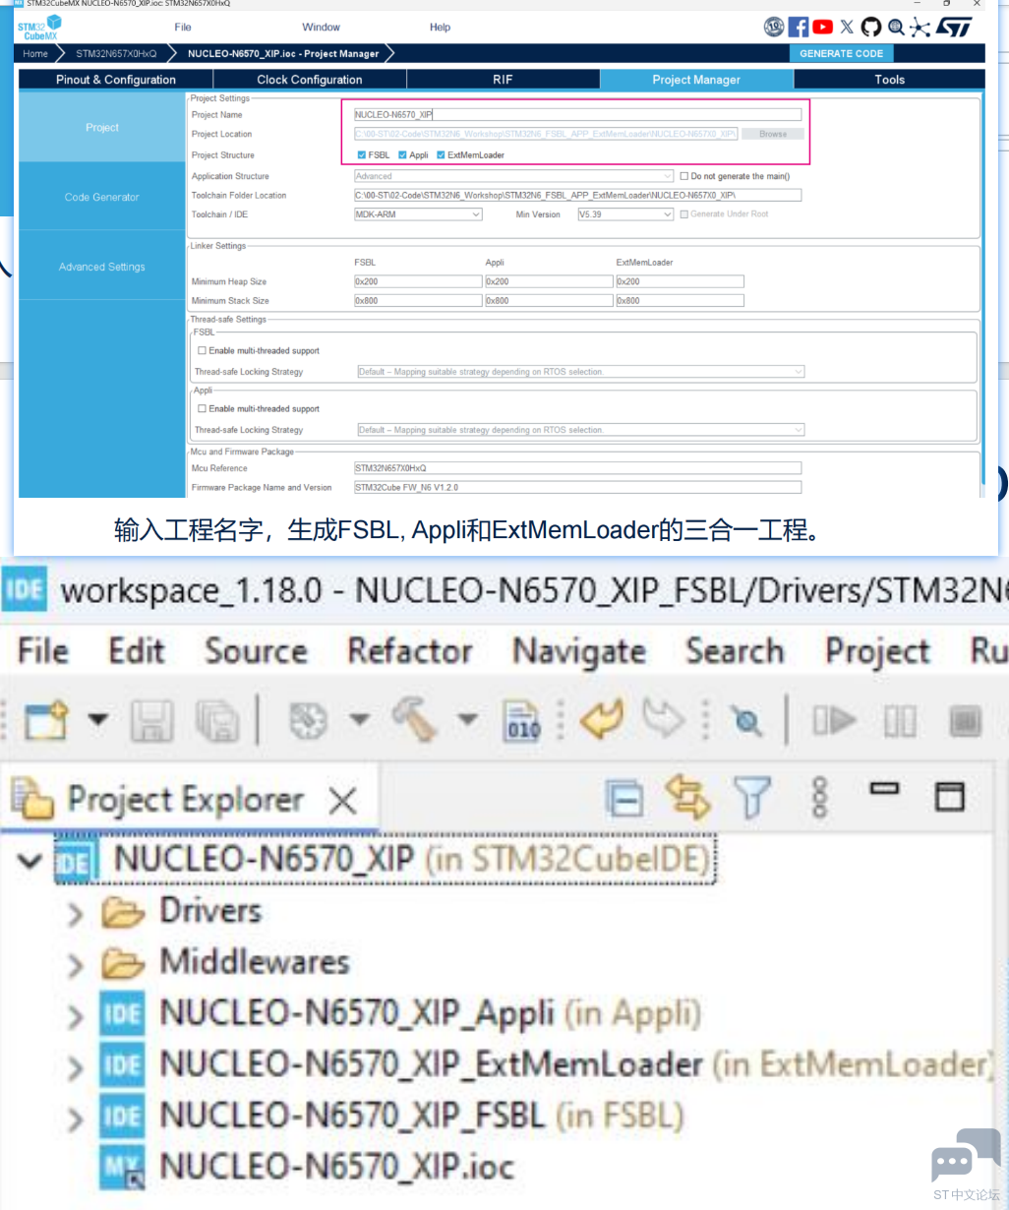1009x1210 pixels.
Task: Enable Do not generate the main()
Action: [x=684, y=177]
